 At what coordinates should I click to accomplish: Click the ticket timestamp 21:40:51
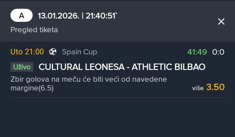coord(101,16)
